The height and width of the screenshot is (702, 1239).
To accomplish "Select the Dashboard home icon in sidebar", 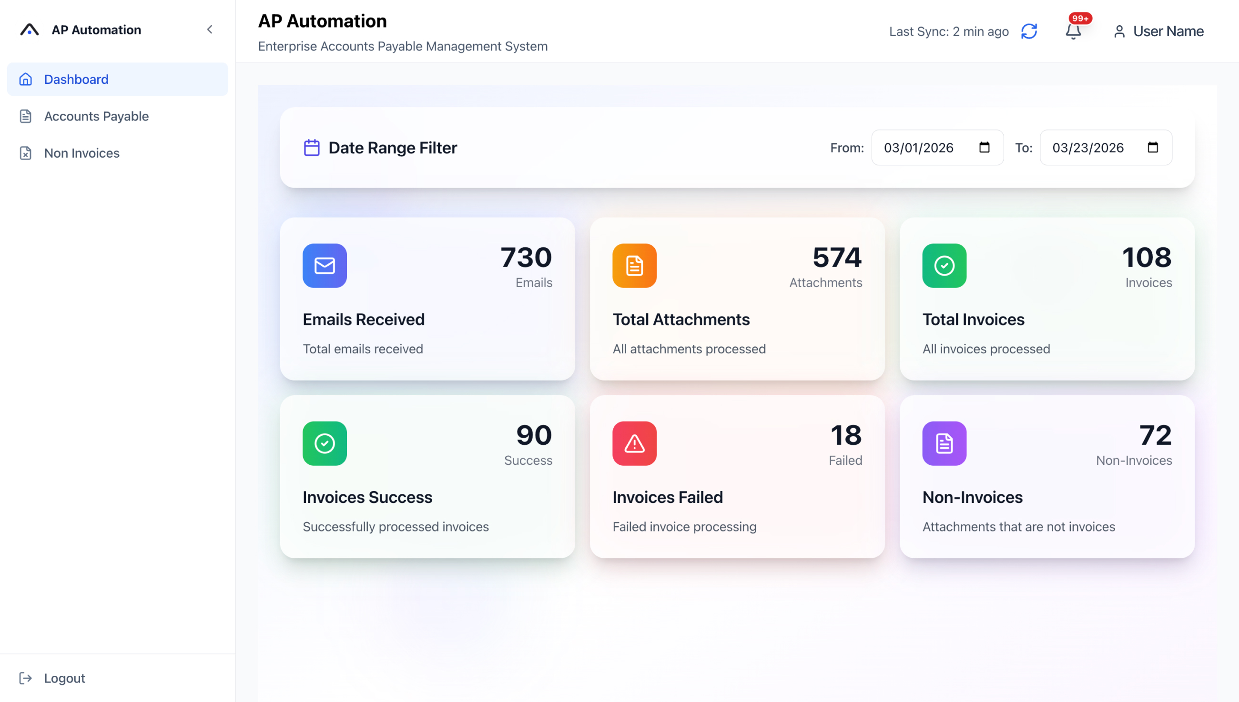I will tap(26, 79).
